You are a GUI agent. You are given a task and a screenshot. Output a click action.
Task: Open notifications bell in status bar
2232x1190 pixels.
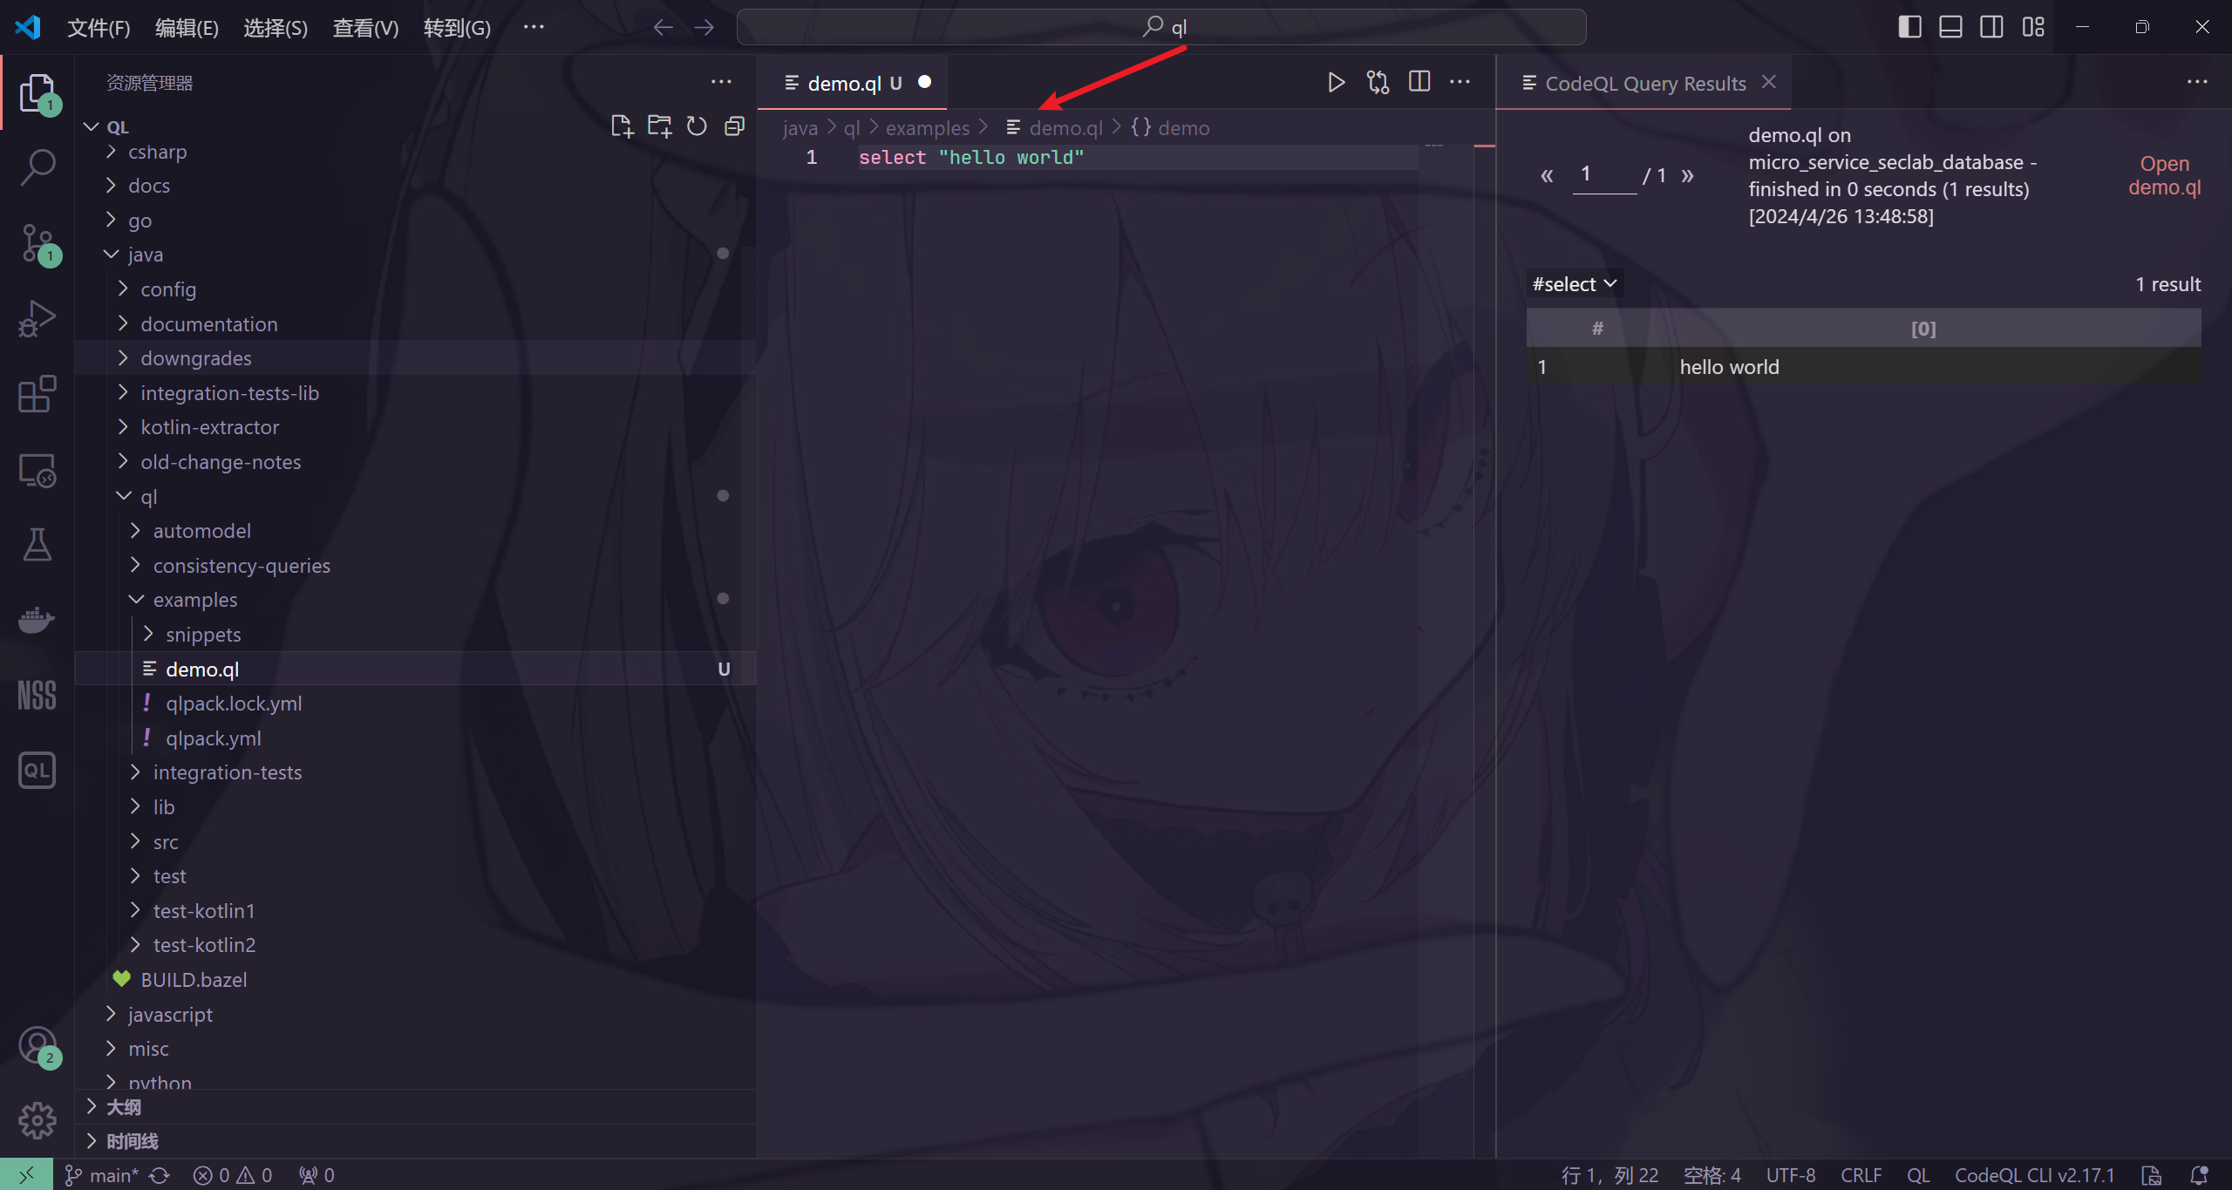pos(2199,1174)
